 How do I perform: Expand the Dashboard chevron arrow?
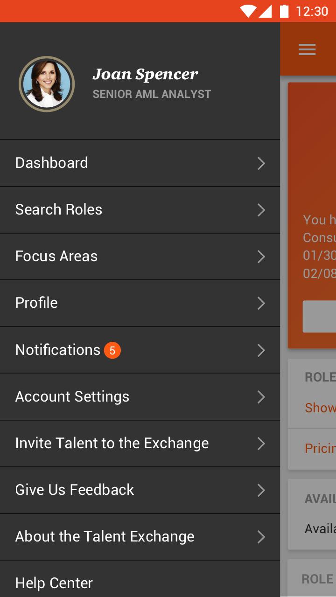pos(261,163)
